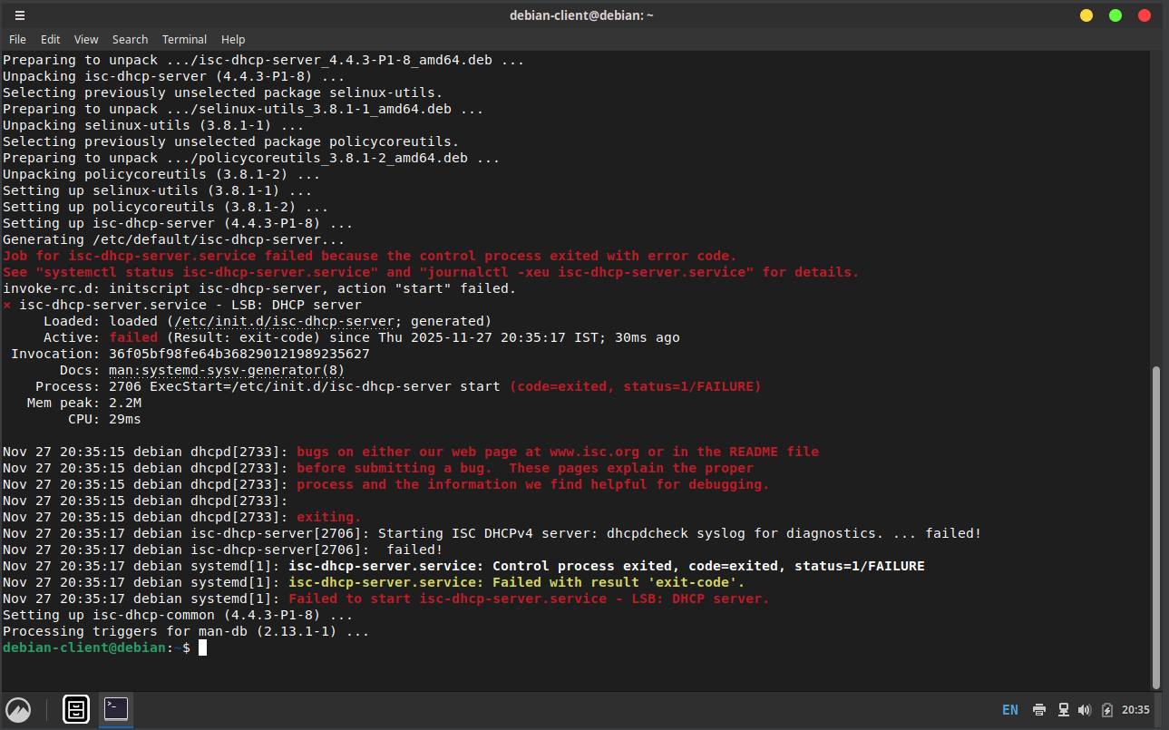Click at the terminal command prompt cursor
The image size is (1169, 730).
point(203,647)
